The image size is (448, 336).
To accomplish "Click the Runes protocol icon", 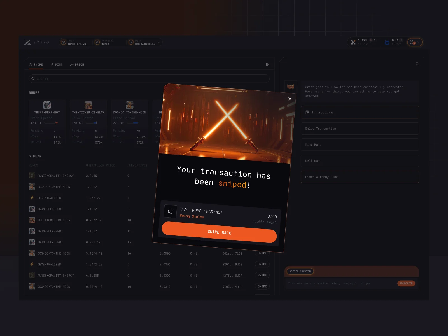I will point(97,42).
